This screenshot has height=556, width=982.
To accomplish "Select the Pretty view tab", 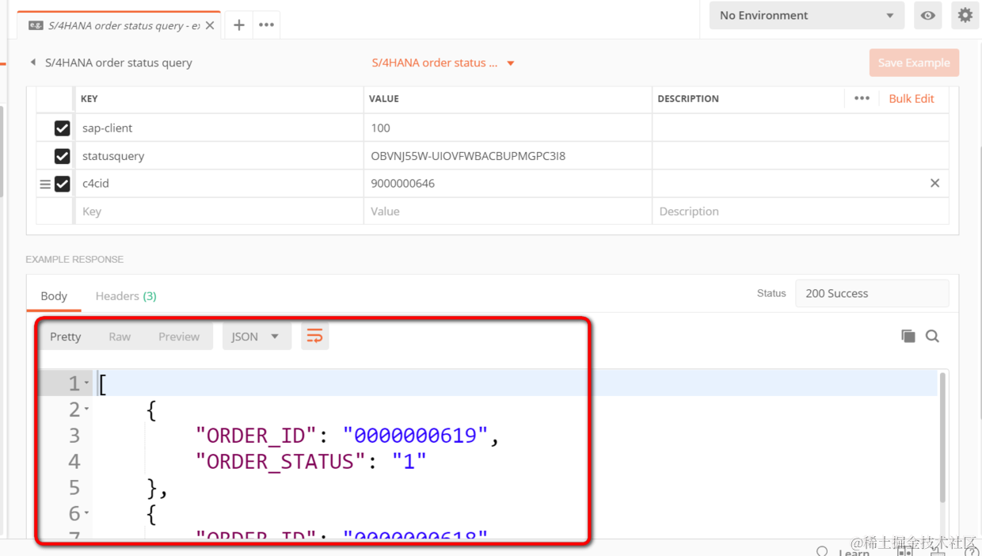I will tap(66, 337).
